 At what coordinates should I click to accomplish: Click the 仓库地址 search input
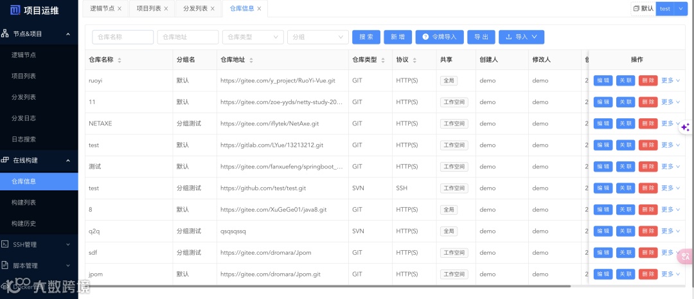tap(188, 37)
